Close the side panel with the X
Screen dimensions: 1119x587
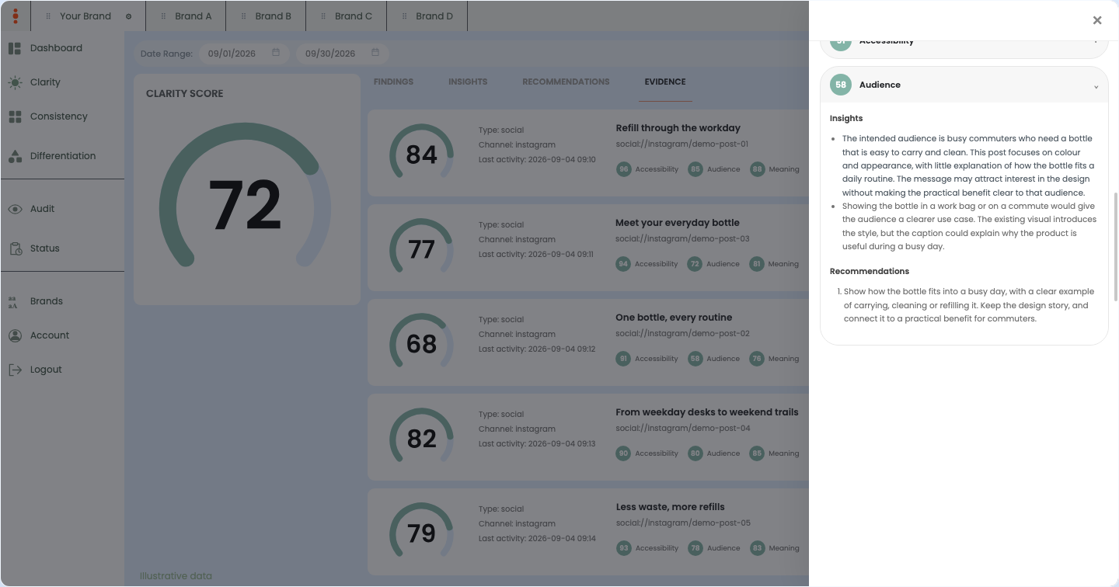point(1097,20)
